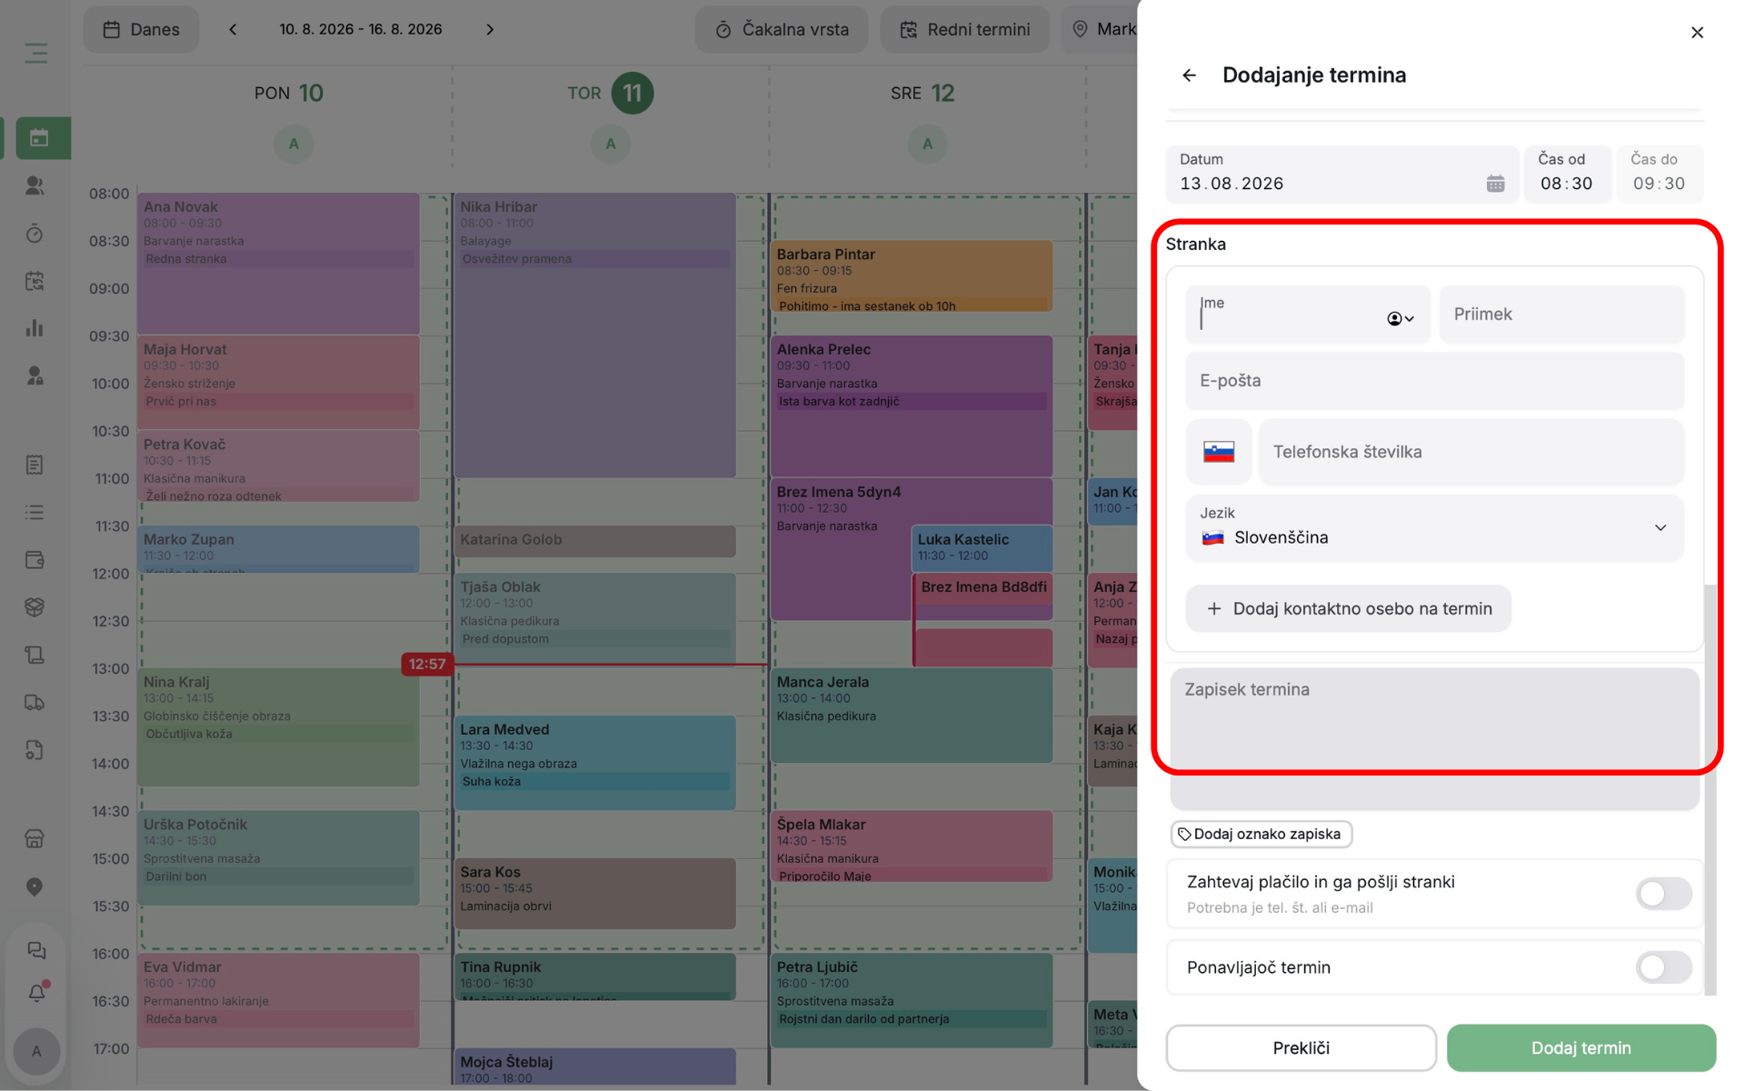This screenshot has height=1091, width=1745.
Task: Open Tjaša Oblak appointment
Action: tap(594, 620)
